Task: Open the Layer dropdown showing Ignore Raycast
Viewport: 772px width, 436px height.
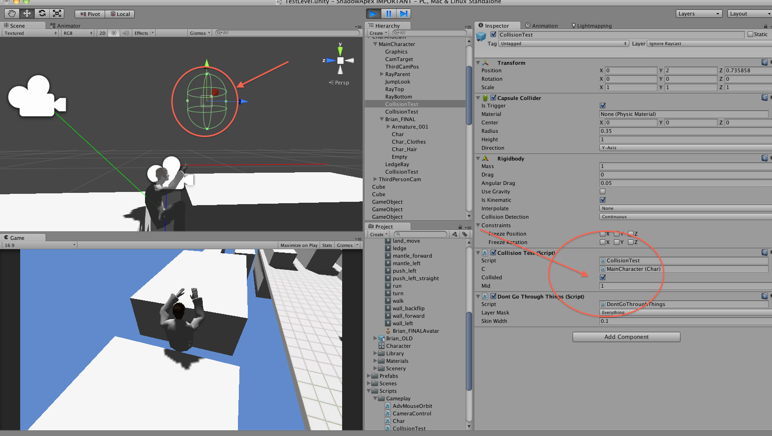Action: pyautogui.click(x=709, y=44)
